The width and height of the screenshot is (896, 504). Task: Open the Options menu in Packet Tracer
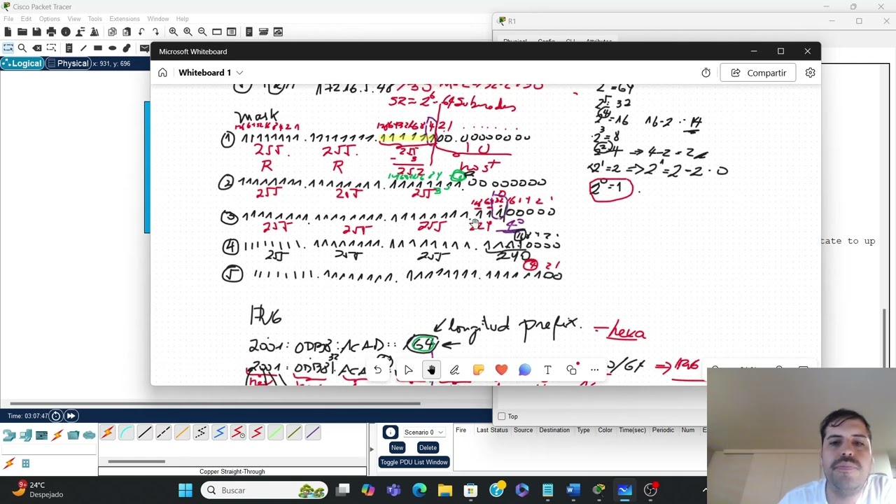(x=49, y=19)
